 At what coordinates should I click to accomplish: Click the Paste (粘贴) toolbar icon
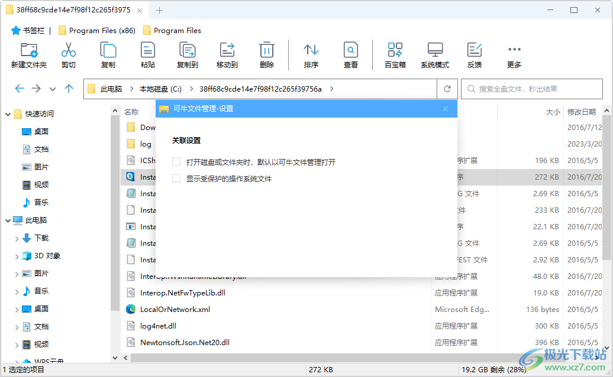tap(148, 50)
